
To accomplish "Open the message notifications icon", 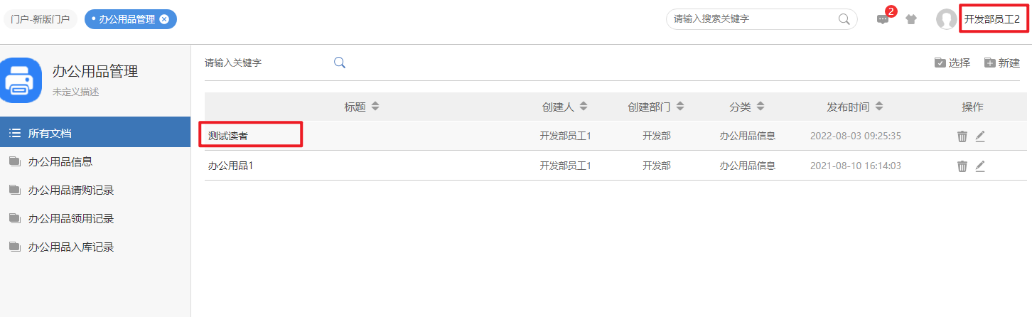I will click(x=883, y=19).
